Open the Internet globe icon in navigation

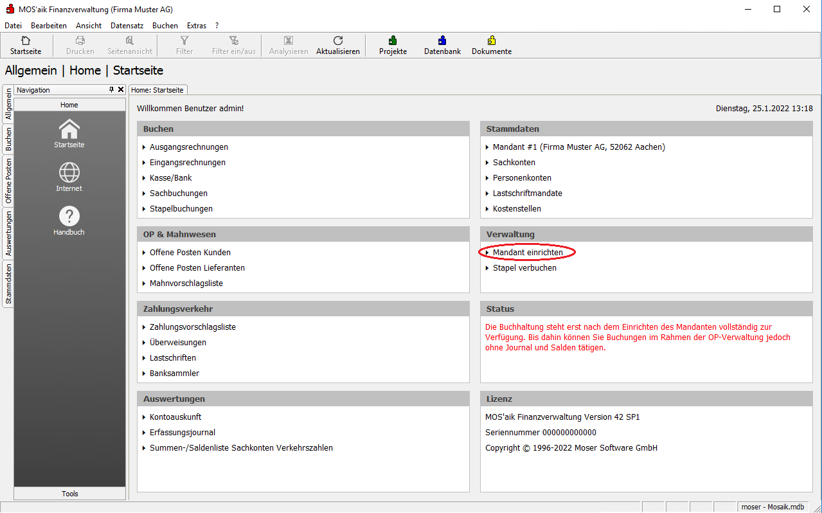(x=69, y=173)
